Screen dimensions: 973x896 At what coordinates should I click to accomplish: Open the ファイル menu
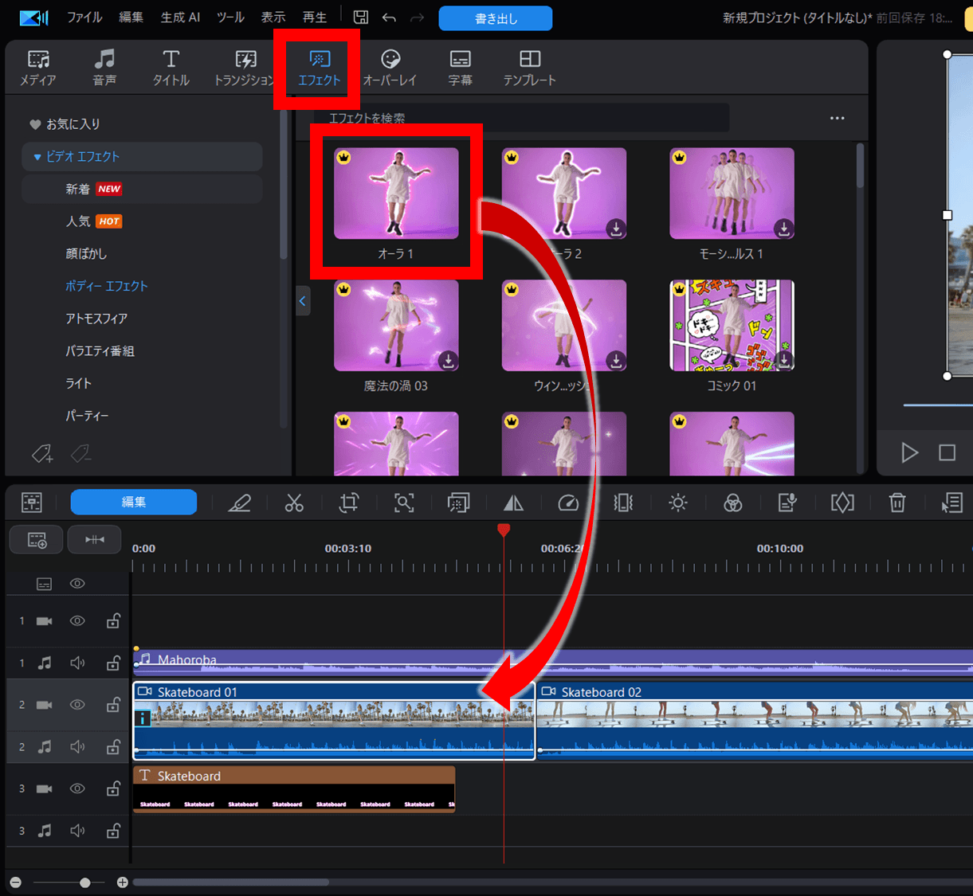tap(84, 18)
